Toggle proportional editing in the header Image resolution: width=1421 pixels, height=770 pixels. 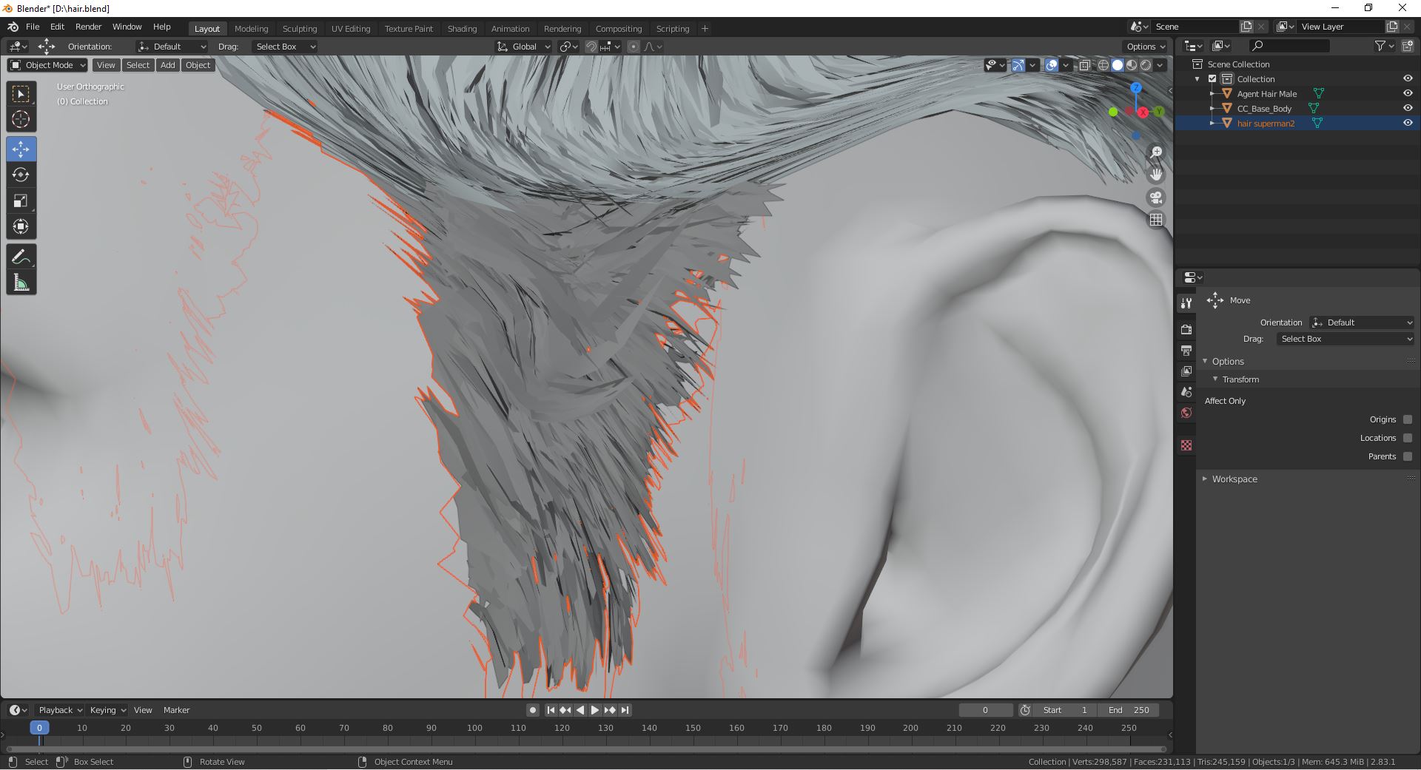click(634, 47)
